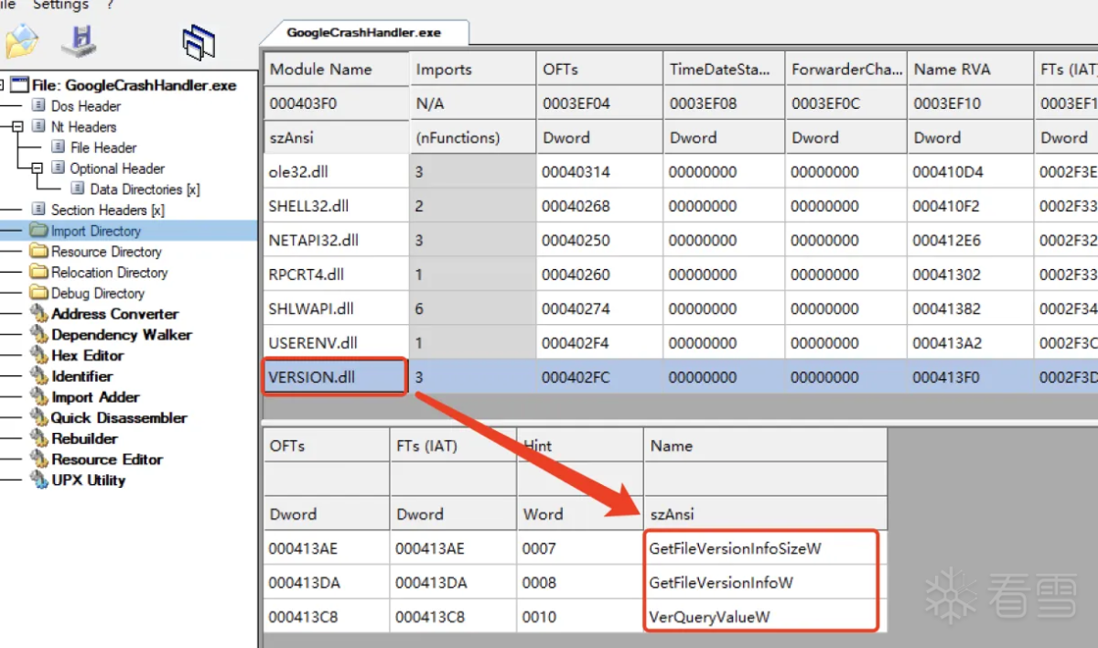
Task: Click the Imports column header
Action: (x=472, y=69)
